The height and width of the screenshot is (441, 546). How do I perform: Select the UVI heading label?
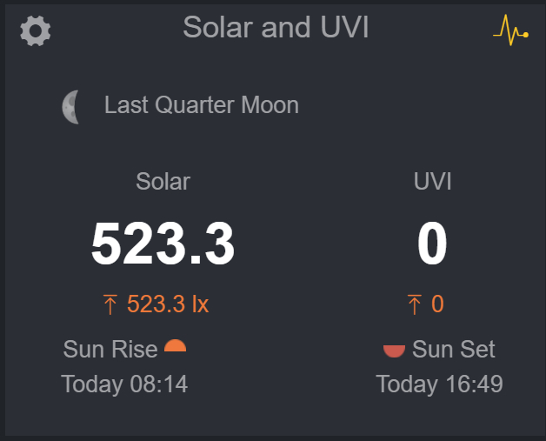432,182
